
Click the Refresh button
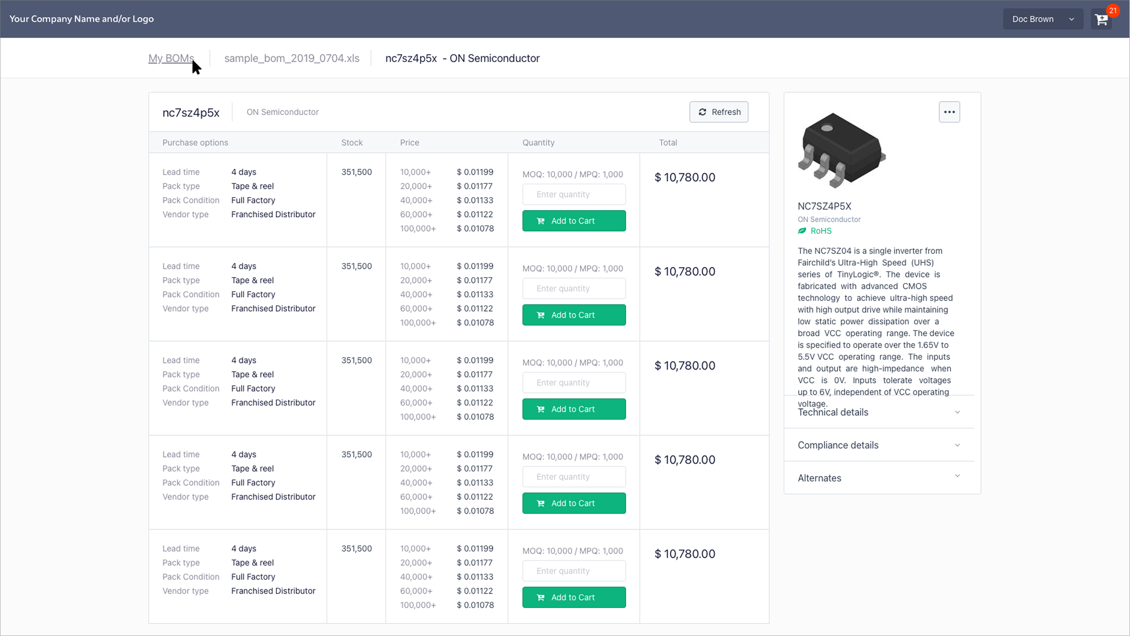(718, 112)
